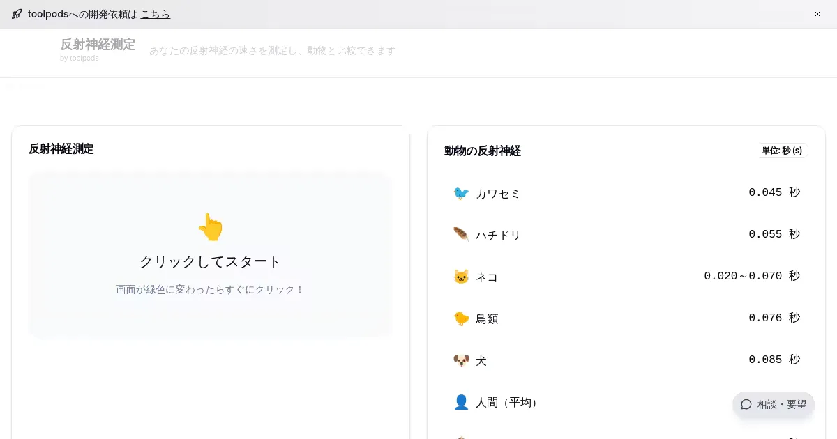Screen dimensions: 837x439
Task: Click the speech bubble icon in 相談・要望
Action: [x=746, y=404]
